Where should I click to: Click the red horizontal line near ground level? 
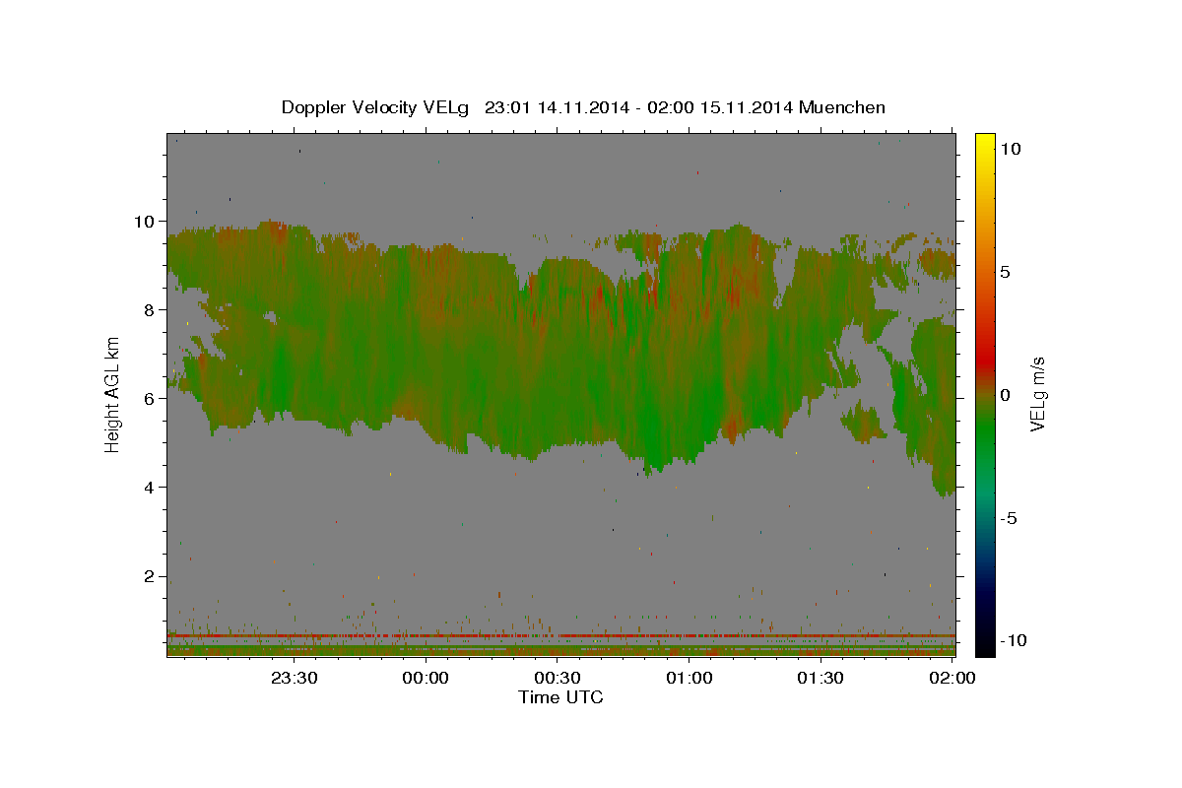tap(560, 635)
